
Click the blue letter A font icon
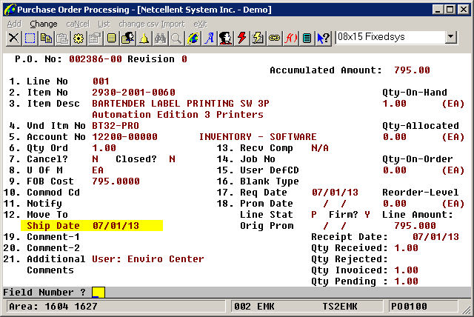[209, 39]
